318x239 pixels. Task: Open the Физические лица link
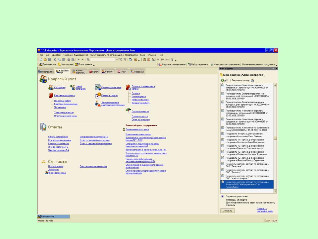57,173
